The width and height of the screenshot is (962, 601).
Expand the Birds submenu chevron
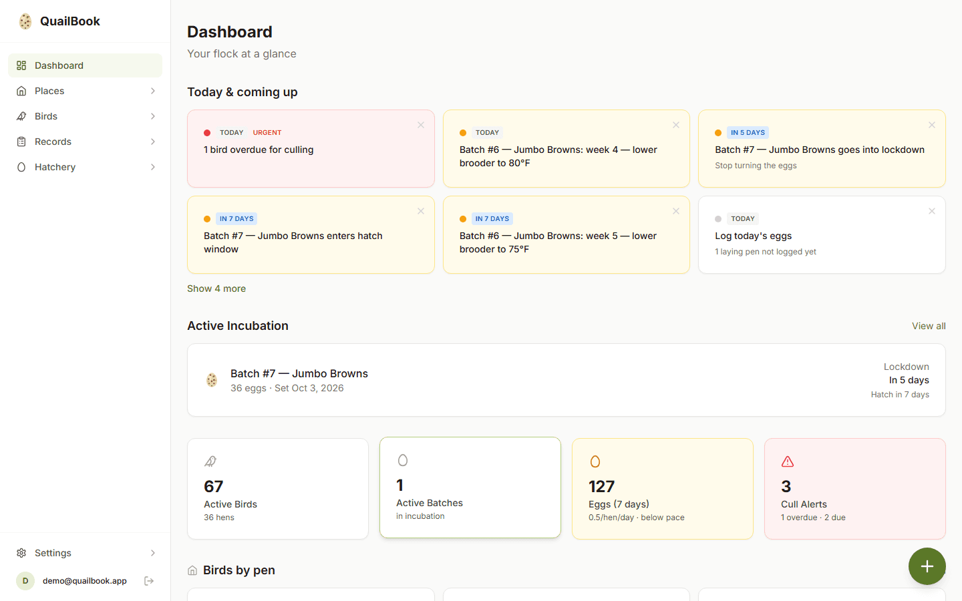tap(153, 116)
